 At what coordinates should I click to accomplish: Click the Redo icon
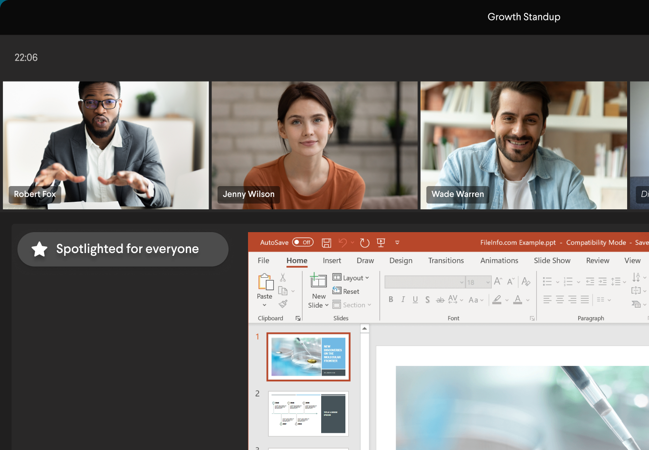pyautogui.click(x=364, y=243)
